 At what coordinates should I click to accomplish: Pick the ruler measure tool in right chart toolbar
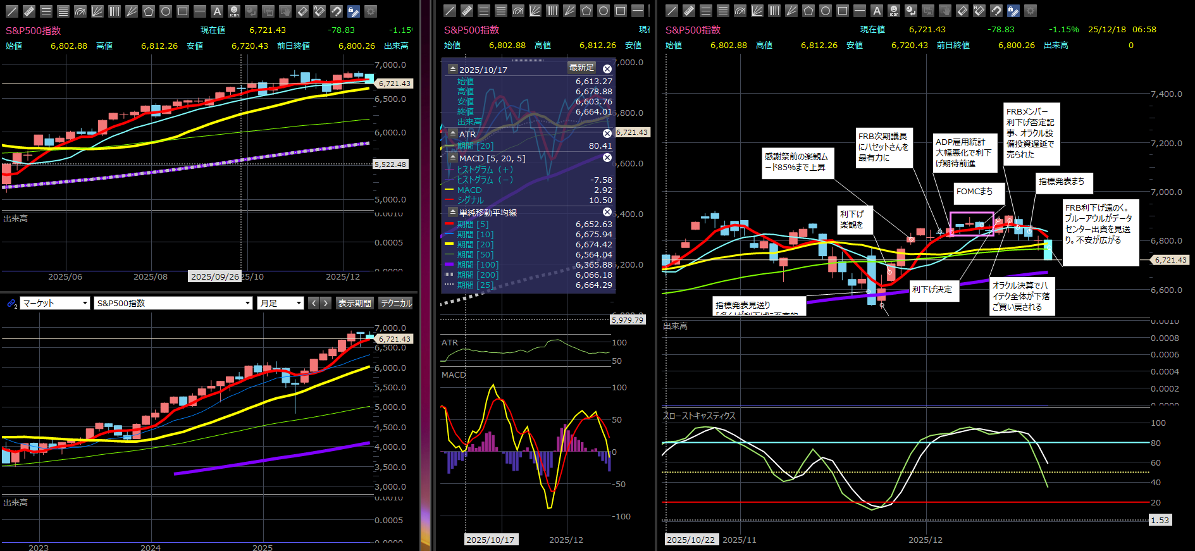pyautogui.click(x=689, y=11)
